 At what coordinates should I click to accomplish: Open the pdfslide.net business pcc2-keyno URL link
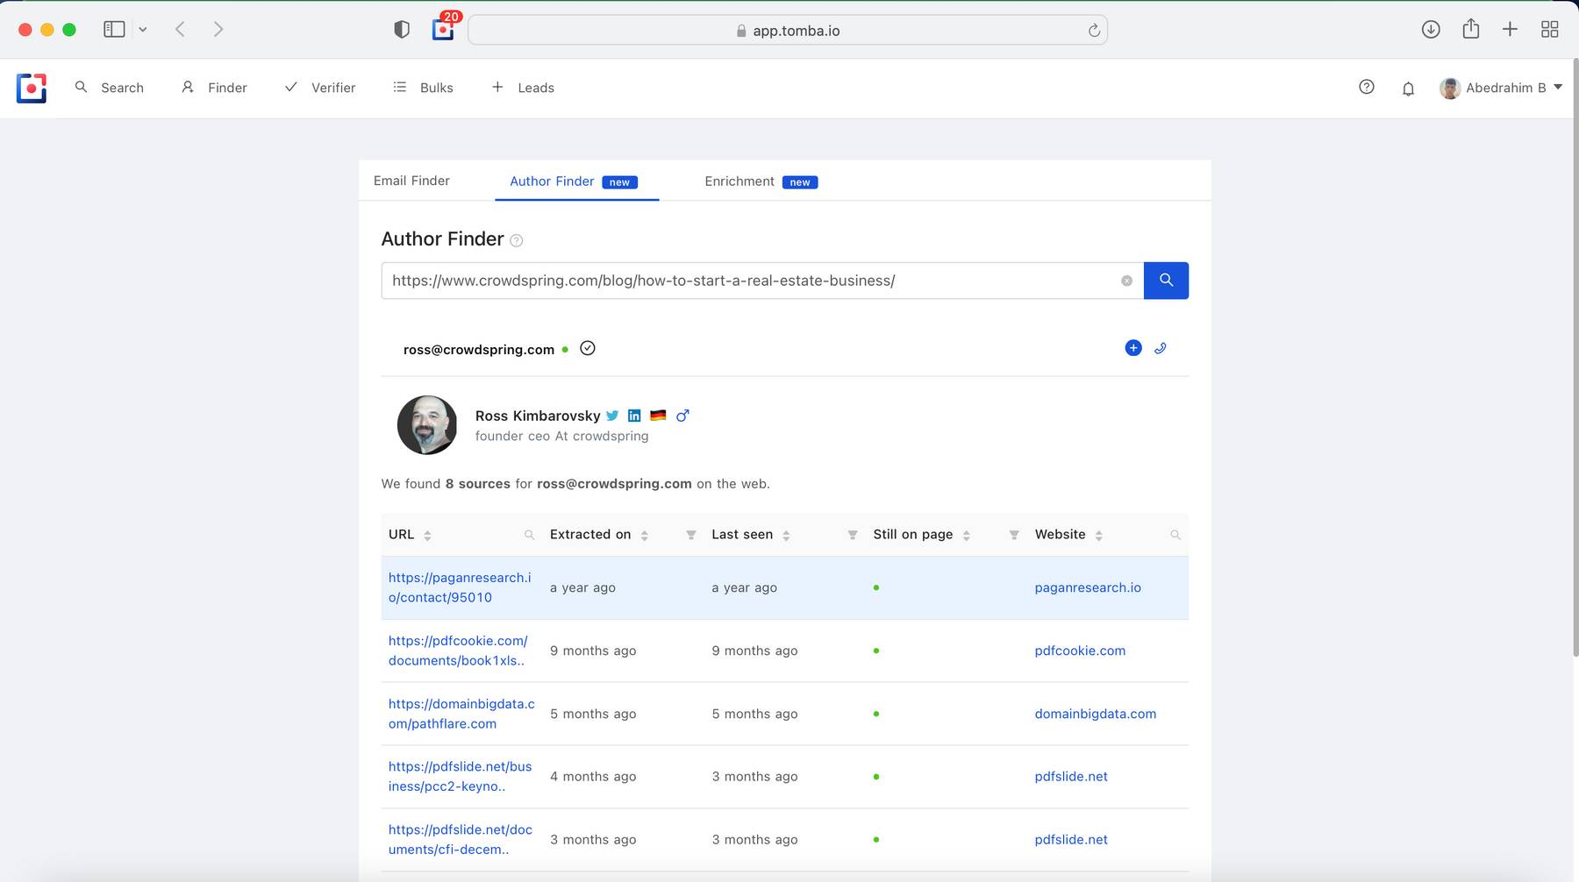point(460,776)
